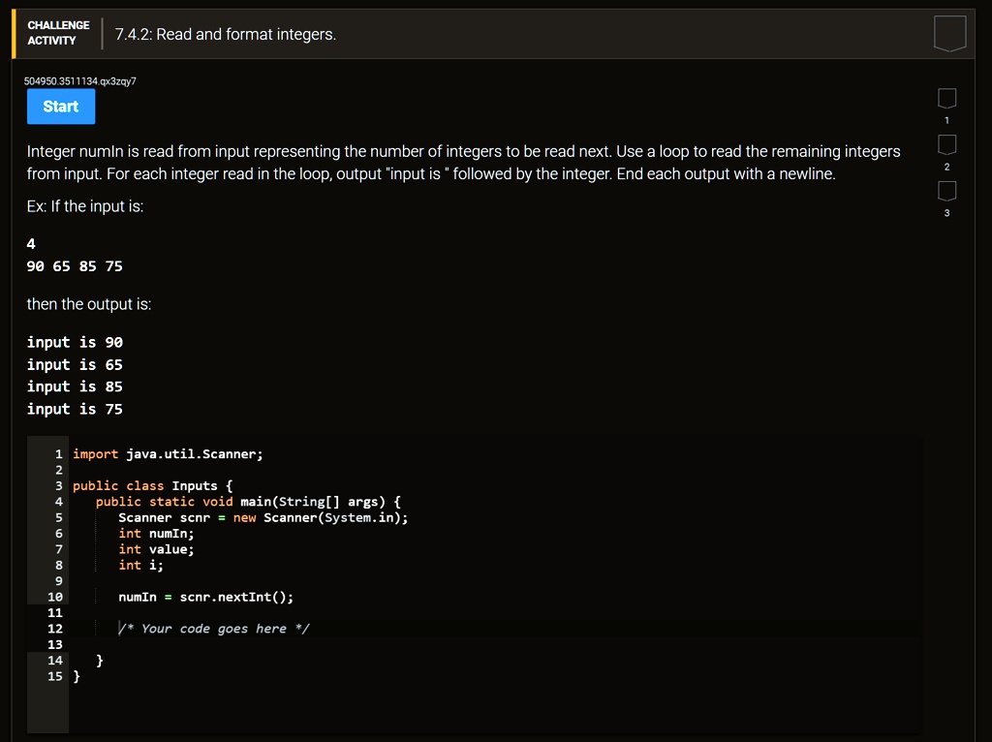Click the sample output 'input is 90'
992x742 pixels.
[75, 342]
